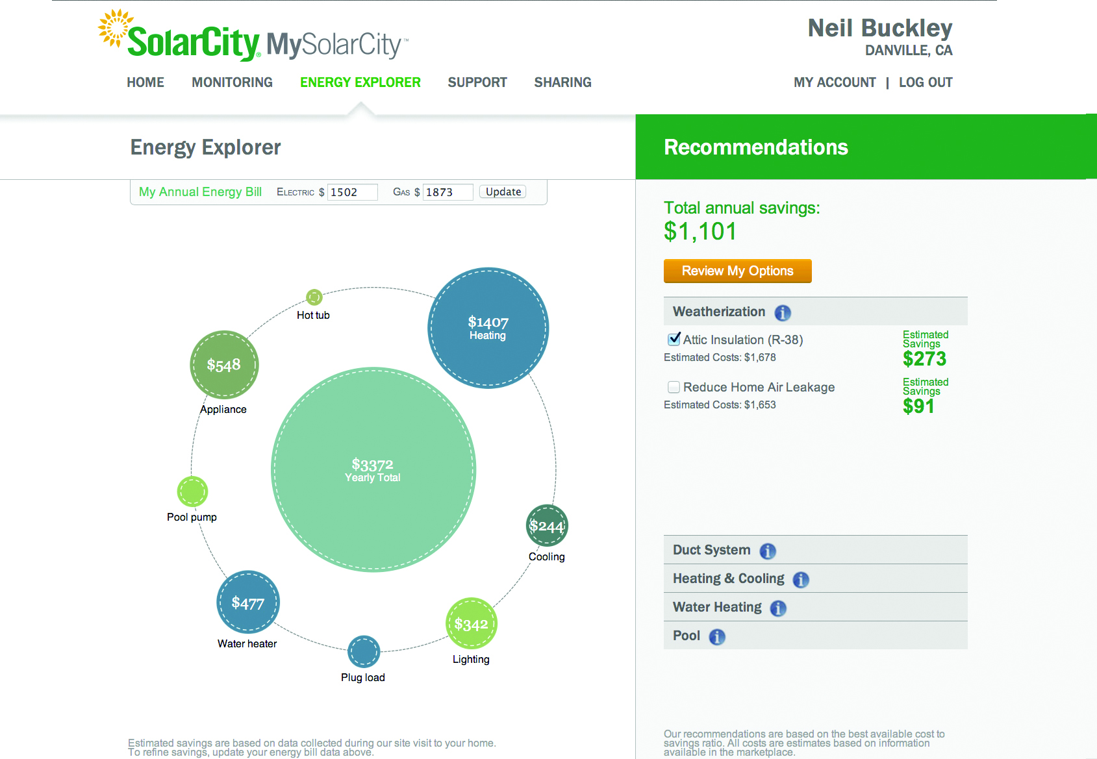Screen dimensions: 1097x759
Task: Open the Duct System info icon
Action: (x=768, y=551)
